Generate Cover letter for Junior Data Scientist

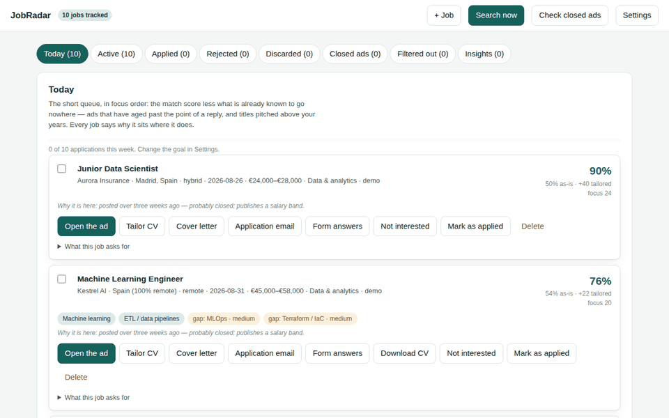tap(197, 226)
